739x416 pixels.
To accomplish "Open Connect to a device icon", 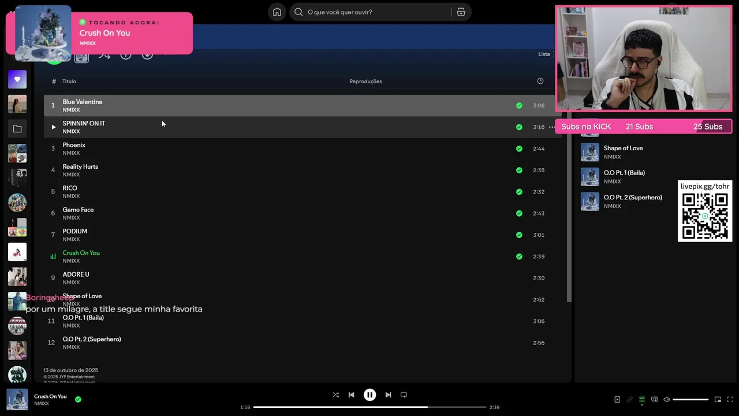I will (x=654, y=399).
